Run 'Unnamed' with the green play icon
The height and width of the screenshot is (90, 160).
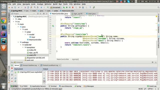64,7
